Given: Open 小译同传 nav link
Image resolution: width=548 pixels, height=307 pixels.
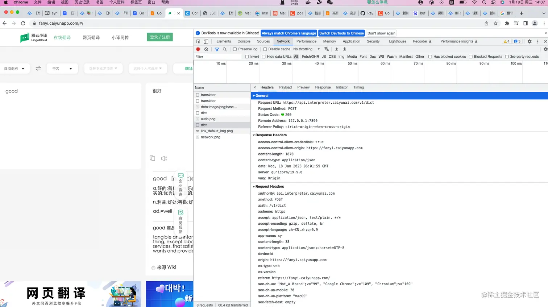Looking at the screenshot, I should pyautogui.click(x=120, y=37).
